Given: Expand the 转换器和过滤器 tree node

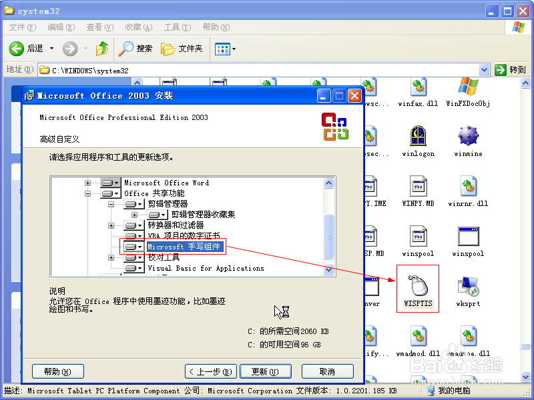Looking at the screenshot, I should 111,225.
